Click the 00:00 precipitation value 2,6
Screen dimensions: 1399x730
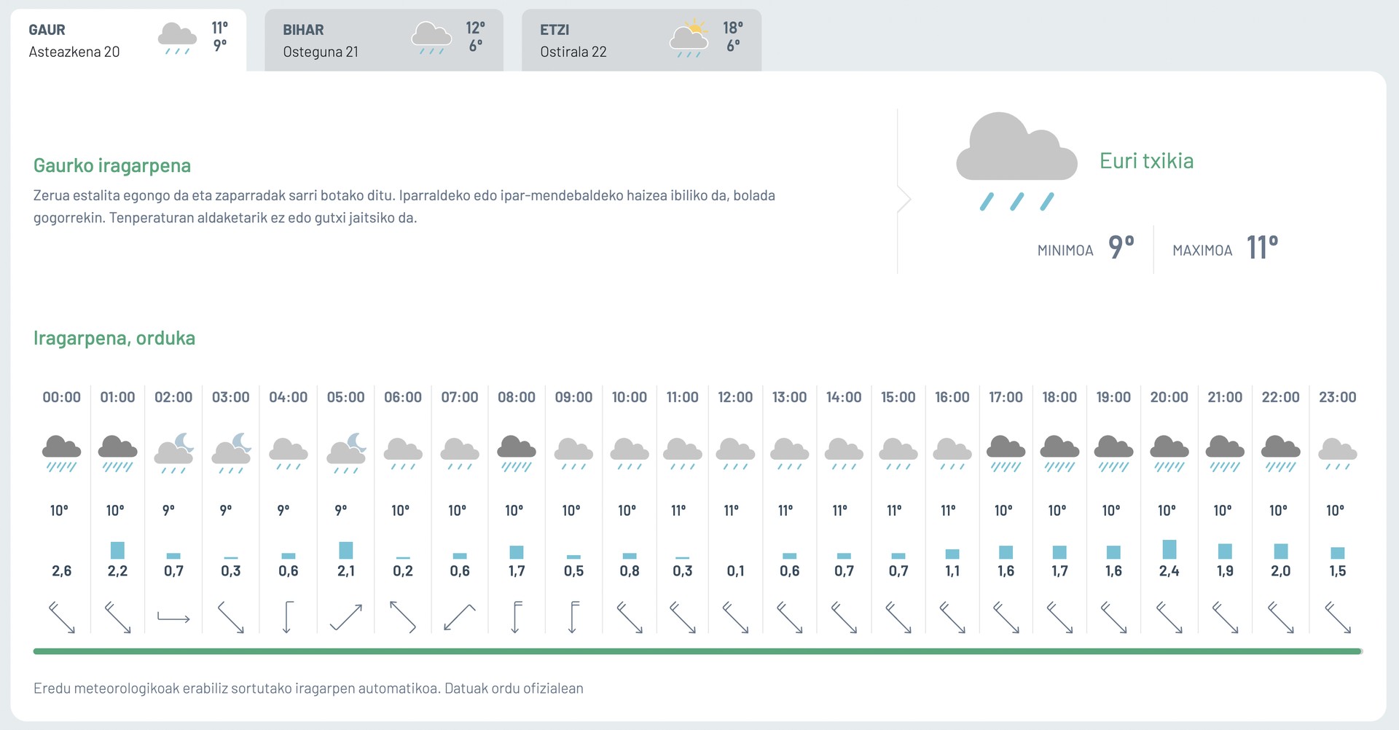pyautogui.click(x=62, y=571)
